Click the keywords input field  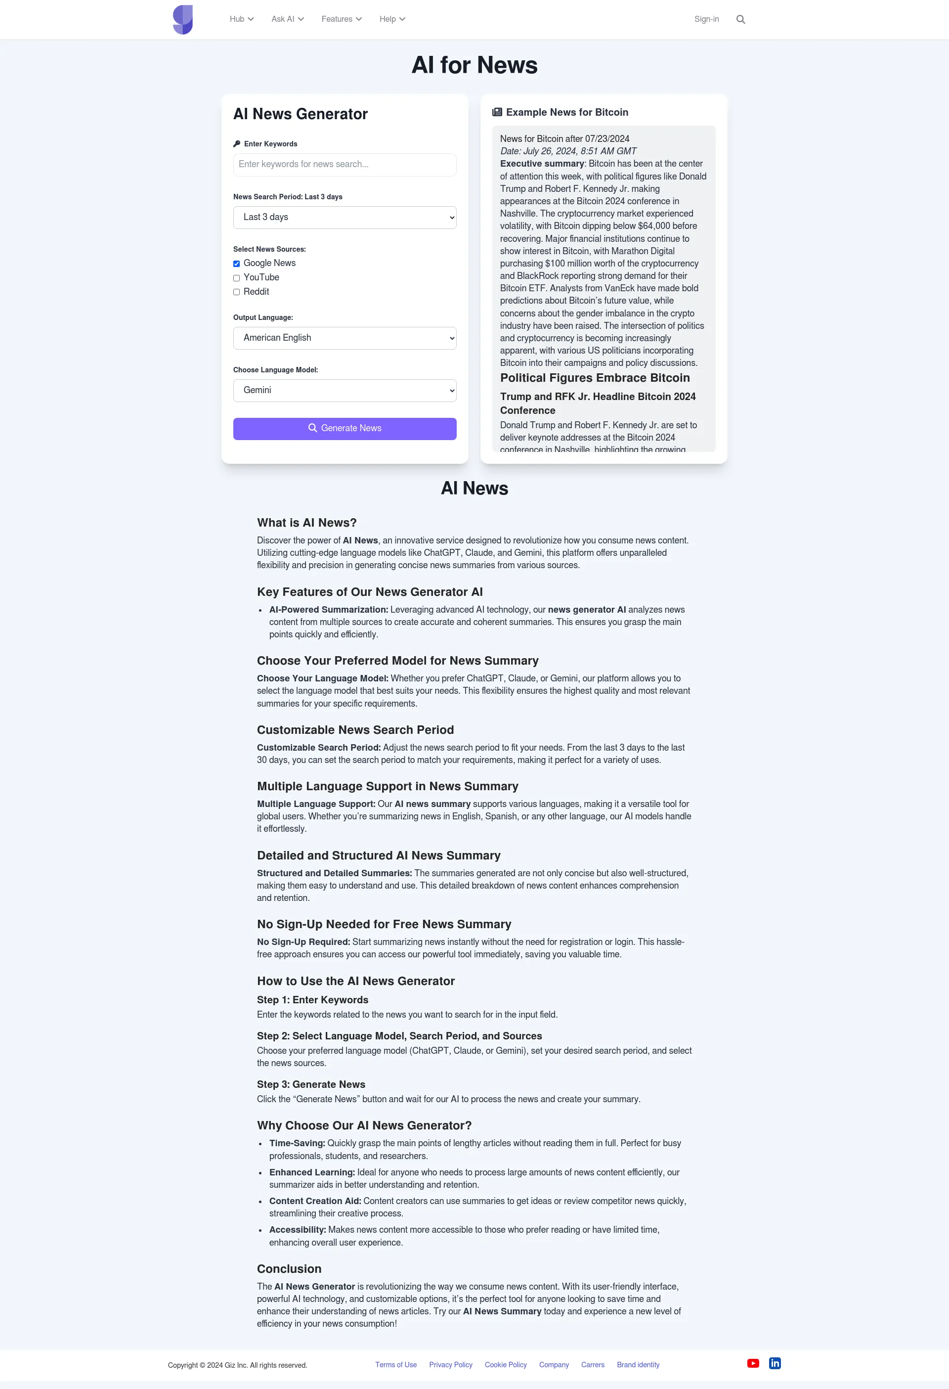pyautogui.click(x=345, y=164)
